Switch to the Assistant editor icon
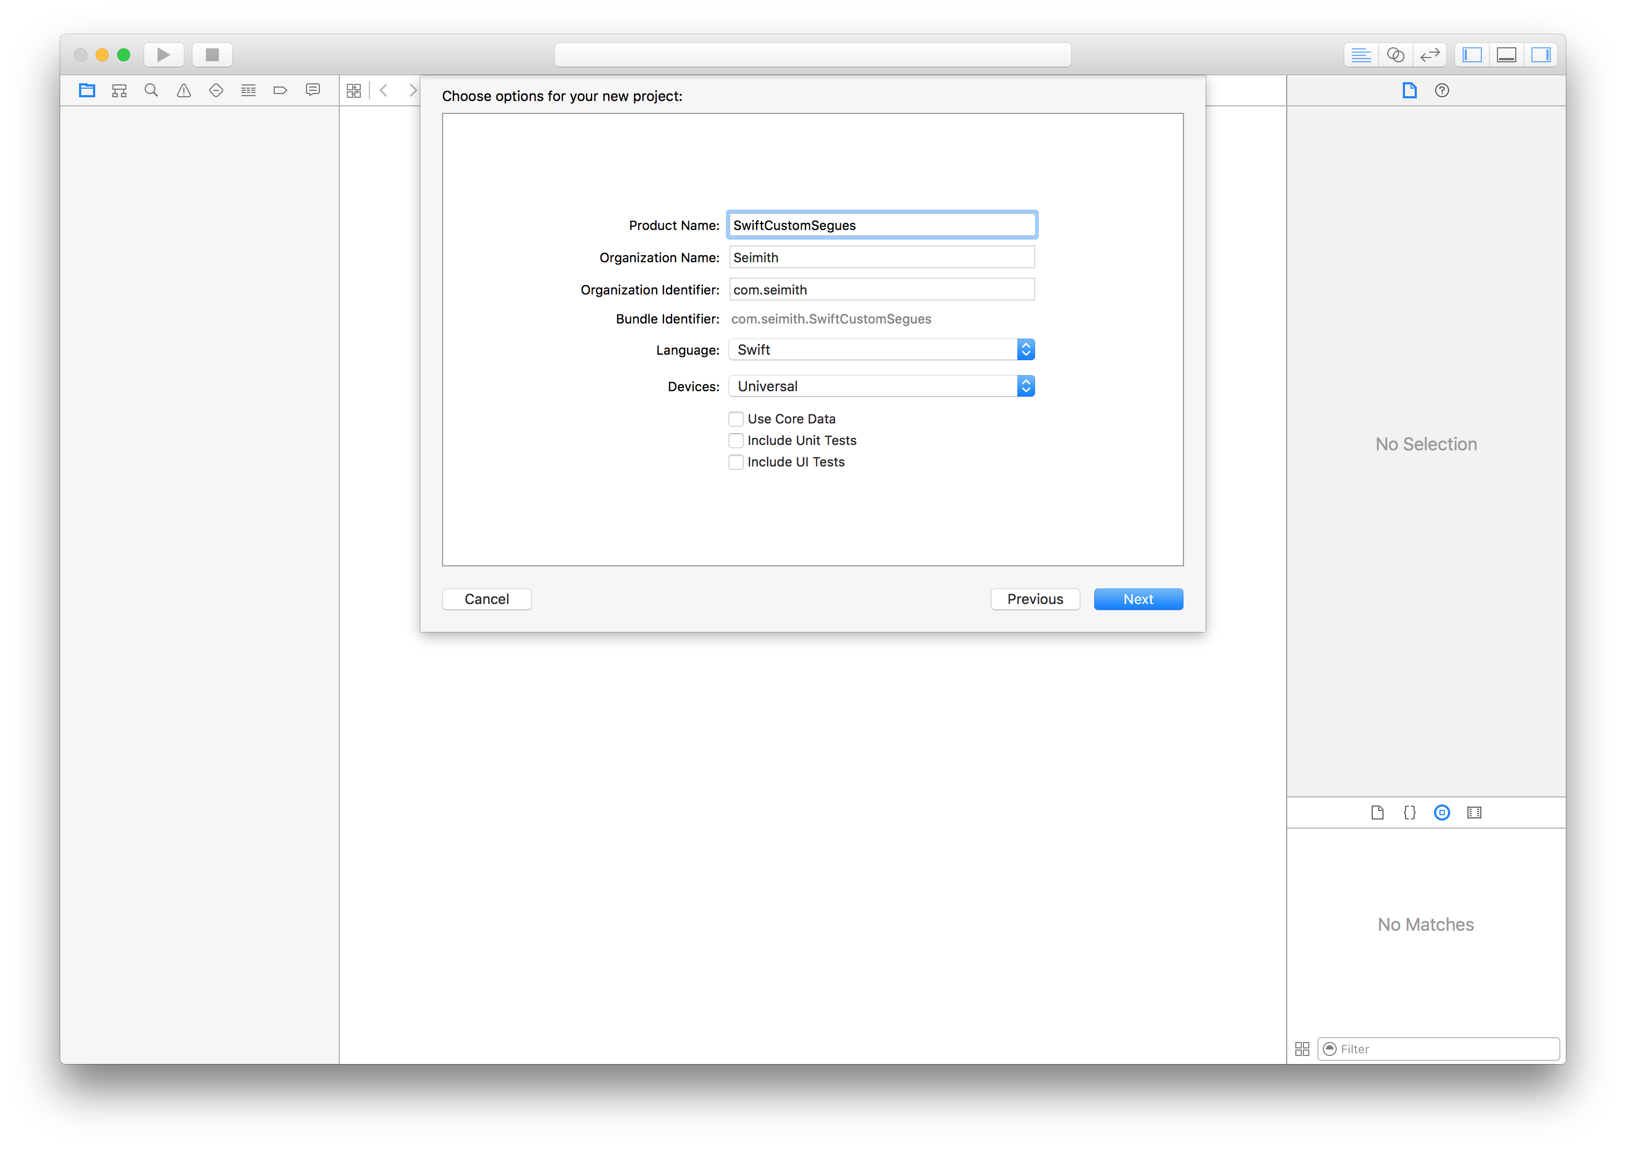1626x1150 pixels. pyautogui.click(x=1395, y=54)
